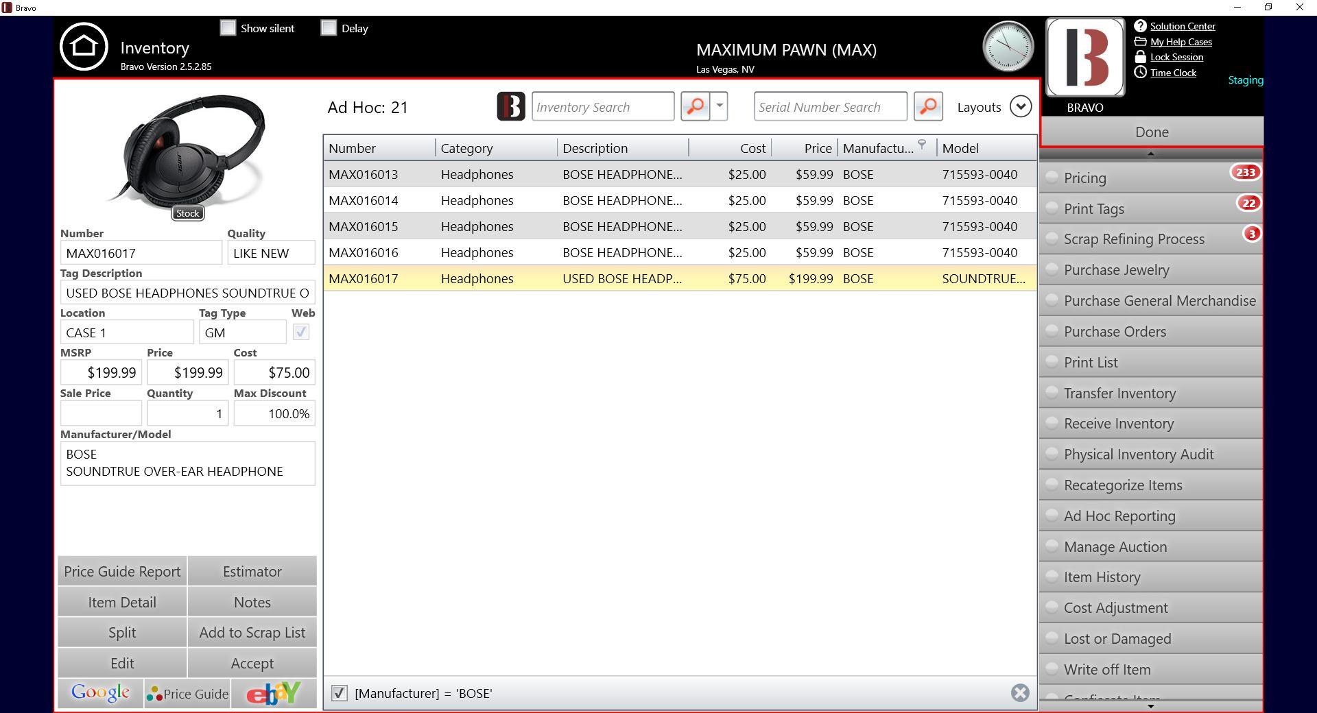Click the My Help Cases folder icon
The image size is (1317, 713).
pos(1140,42)
